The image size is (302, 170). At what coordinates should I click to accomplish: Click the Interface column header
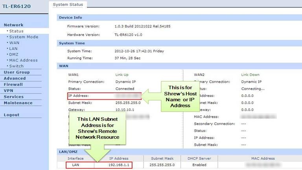coord(75,159)
